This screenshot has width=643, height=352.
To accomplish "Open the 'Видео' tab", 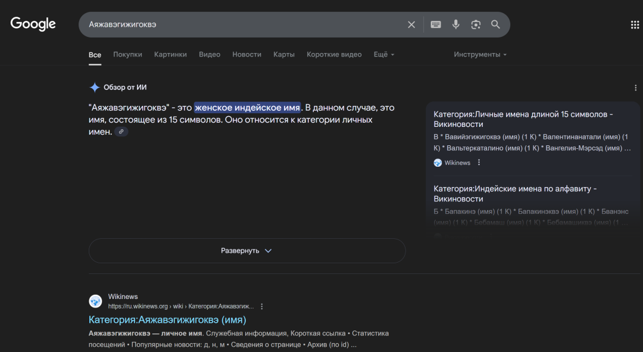I will 210,55.
